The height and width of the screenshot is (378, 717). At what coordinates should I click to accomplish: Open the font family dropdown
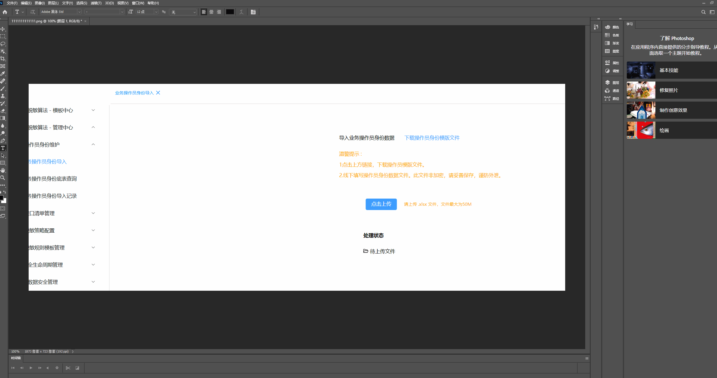click(x=79, y=12)
